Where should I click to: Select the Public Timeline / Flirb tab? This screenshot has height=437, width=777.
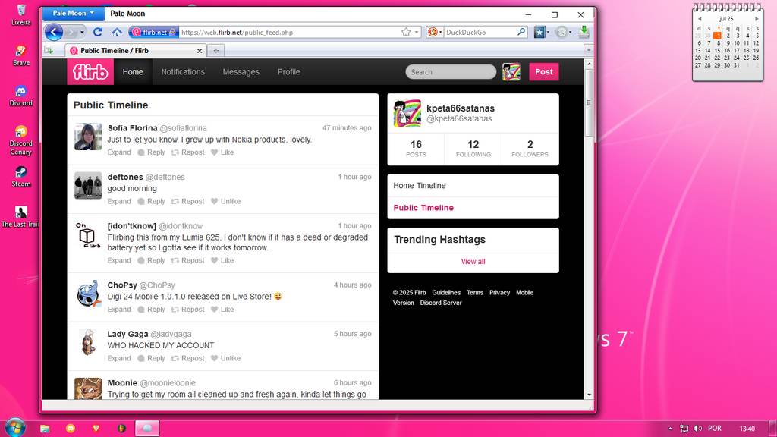136,51
